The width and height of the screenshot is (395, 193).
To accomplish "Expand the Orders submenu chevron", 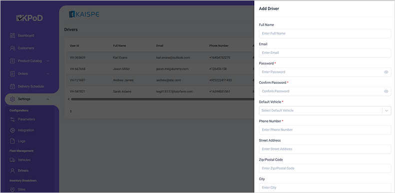I will click(x=48, y=74).
